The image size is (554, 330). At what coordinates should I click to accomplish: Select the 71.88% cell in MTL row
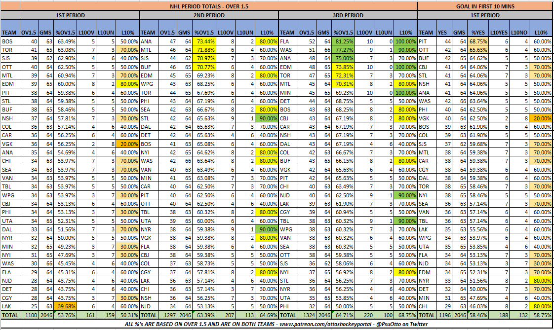pos(204,50)
